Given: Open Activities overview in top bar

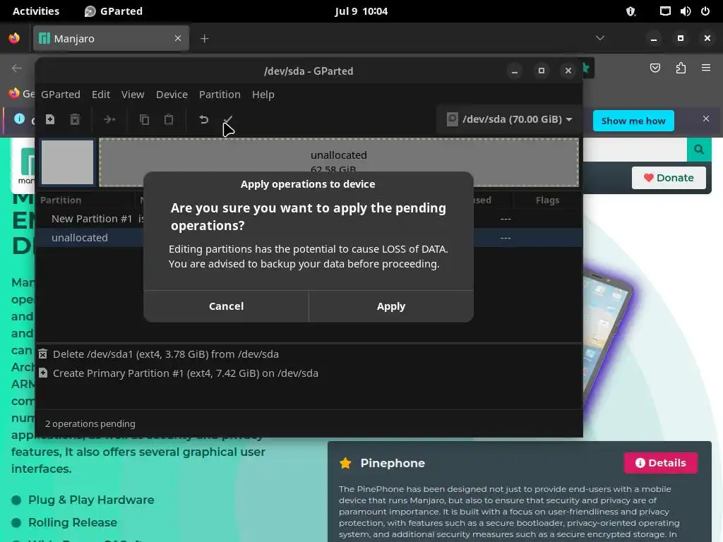Looking at the screenshot, I should pos(36,11).
